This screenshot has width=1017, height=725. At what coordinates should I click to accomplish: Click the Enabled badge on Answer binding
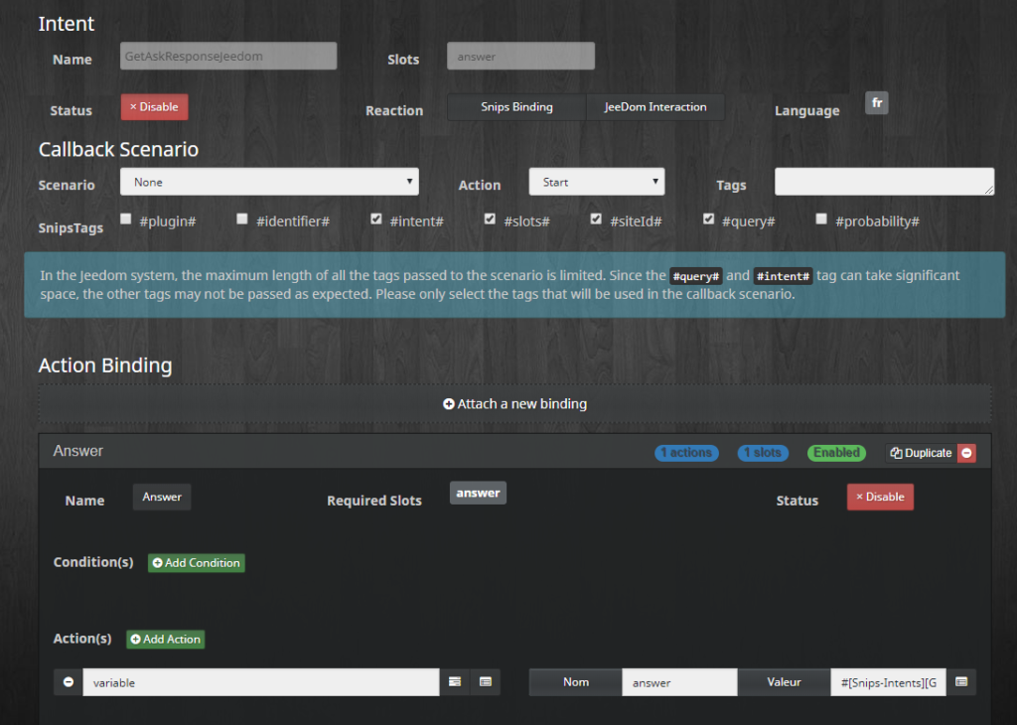point(836,453)
